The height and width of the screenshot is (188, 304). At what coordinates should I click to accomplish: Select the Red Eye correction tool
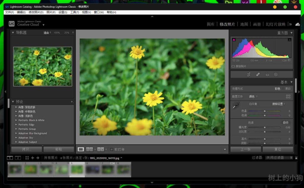pos(267,75)
